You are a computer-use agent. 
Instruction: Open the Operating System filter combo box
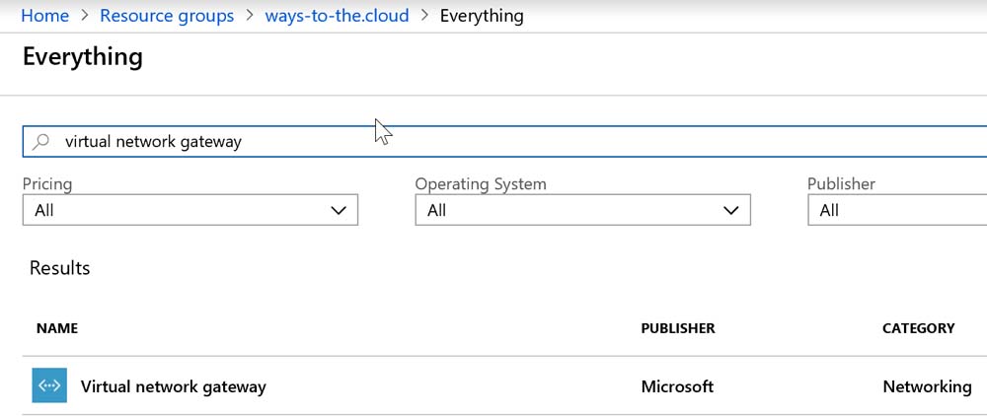tap(582, 210)
